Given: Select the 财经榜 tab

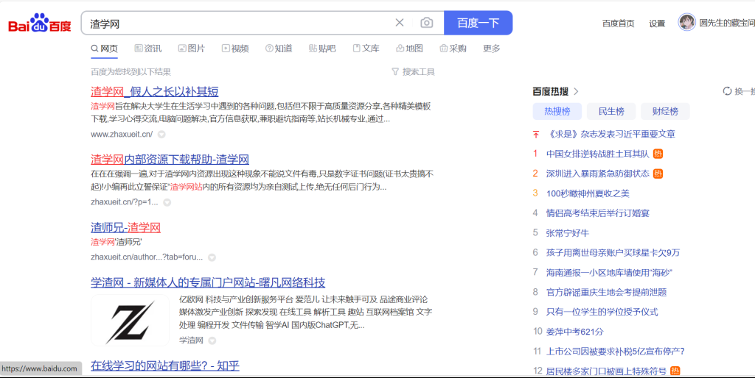Looking at the screenshot, I should [x=666, y=112].
